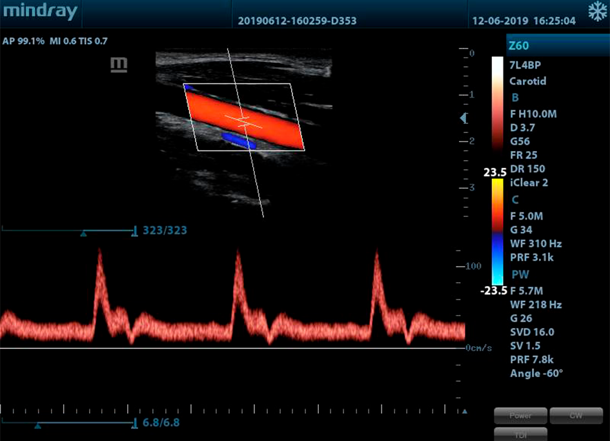Click the blue vein flow region
This screenshot has height=441, width=610.
pos(239,140)
